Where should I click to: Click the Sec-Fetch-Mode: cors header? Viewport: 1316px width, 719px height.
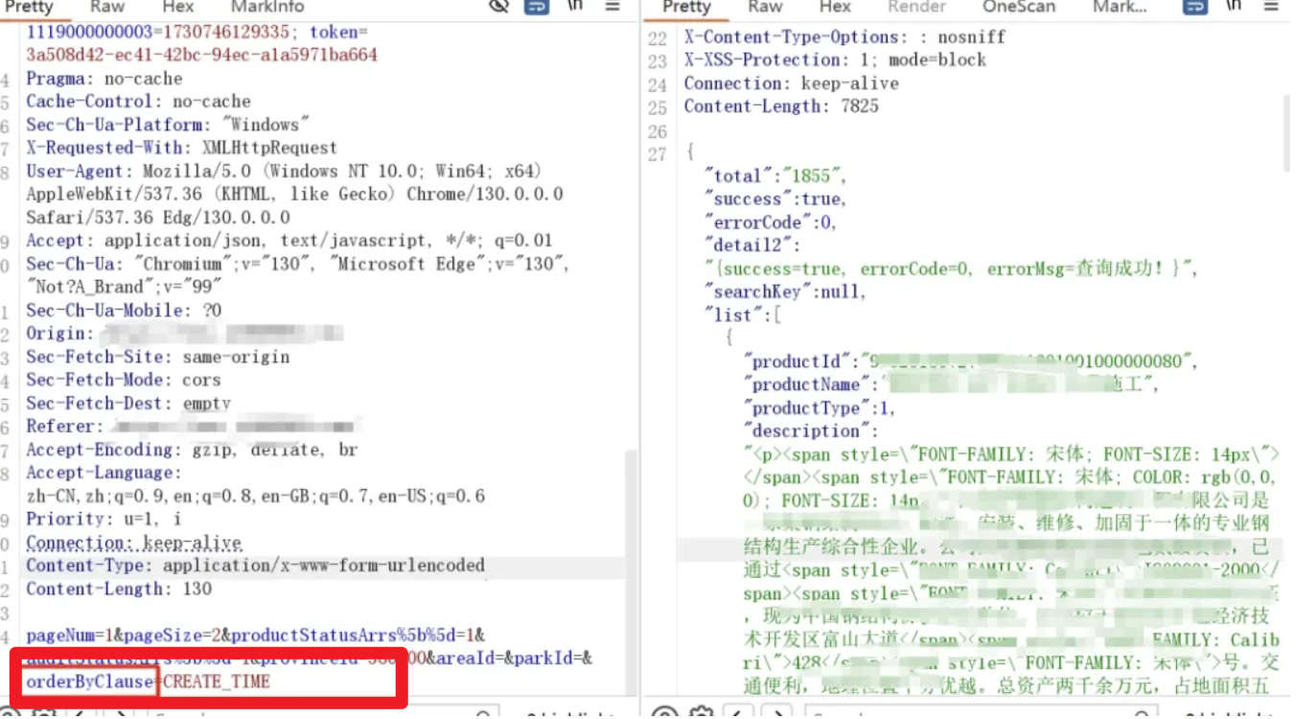pyautogui.click(x=123, y=380)
